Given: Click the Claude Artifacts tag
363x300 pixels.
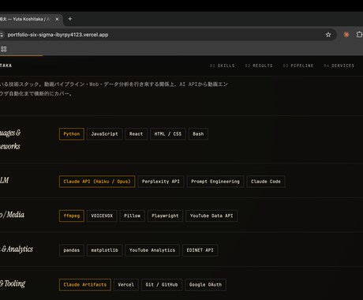Looking at the screenshot, I should (x=85, y=285).
